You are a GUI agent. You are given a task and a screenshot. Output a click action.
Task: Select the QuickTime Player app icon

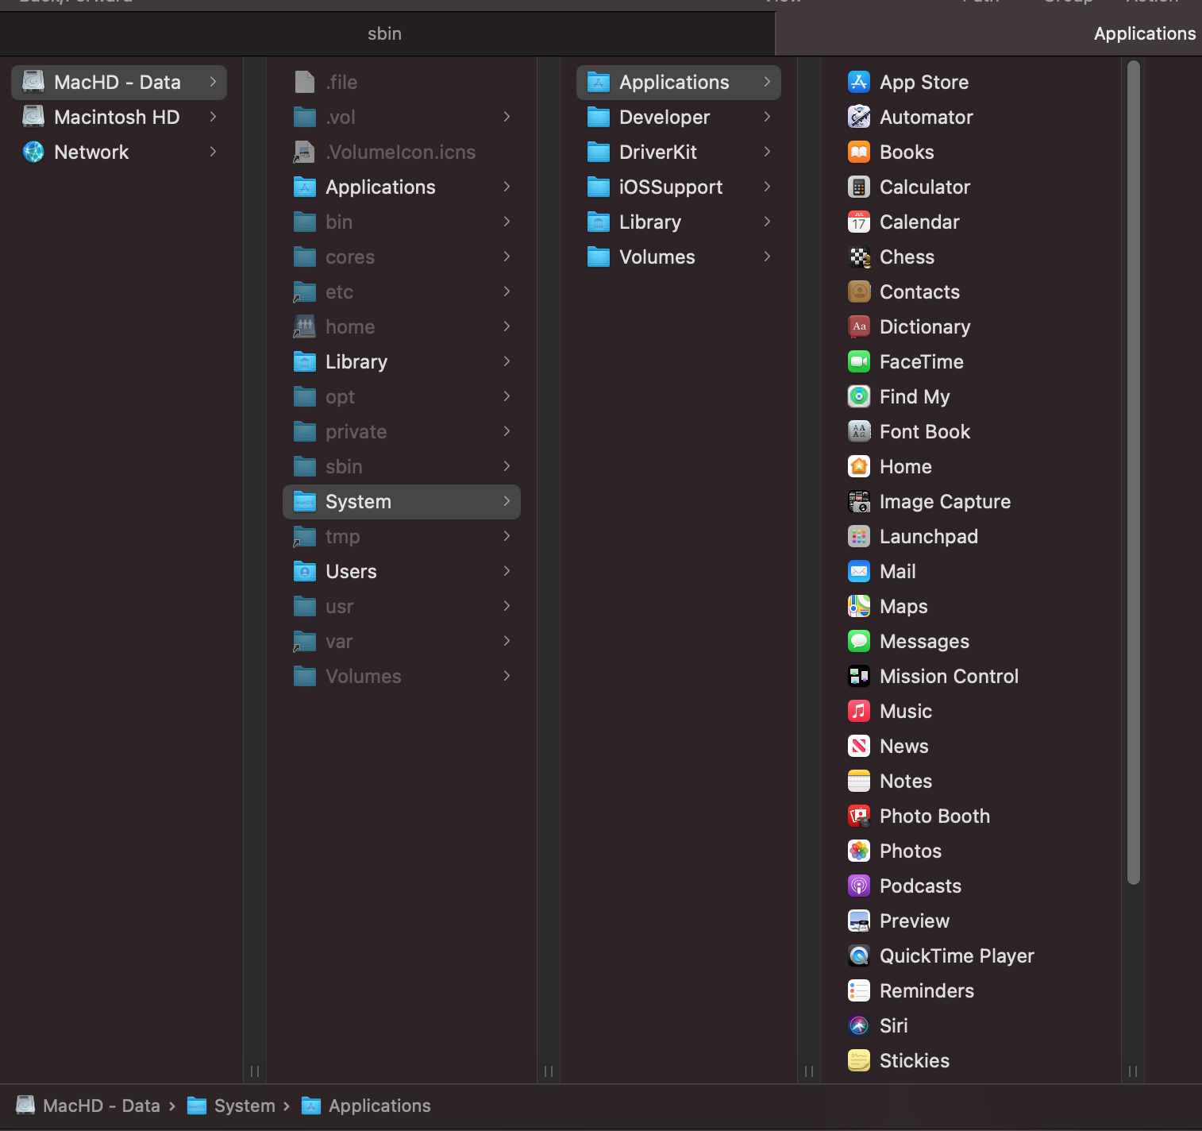coord(859,955)
